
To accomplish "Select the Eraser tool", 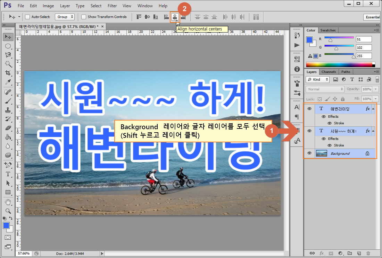I will click(8, 128).
